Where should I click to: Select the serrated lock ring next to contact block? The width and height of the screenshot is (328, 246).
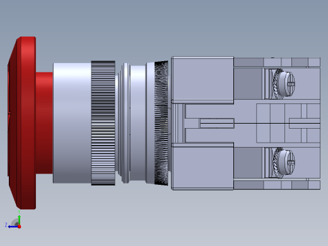point(161,123)
